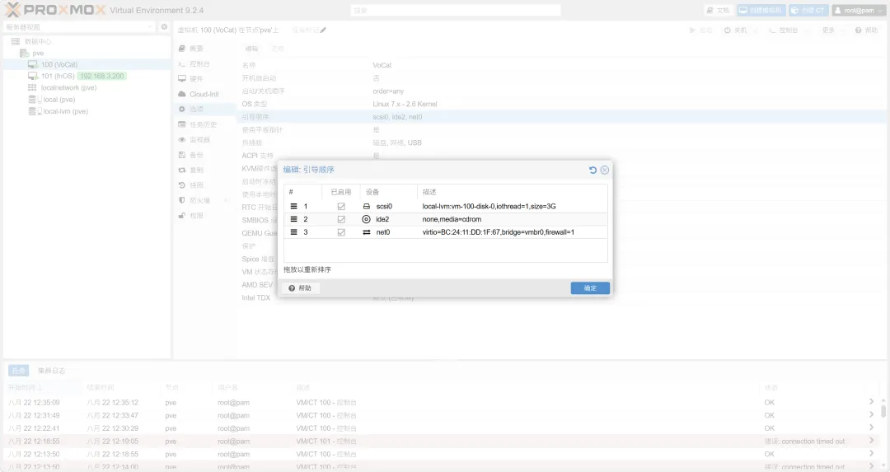Screen dimensions: 890x472
Task: Click the floppy icon for 备份
Action: (181, 155)
